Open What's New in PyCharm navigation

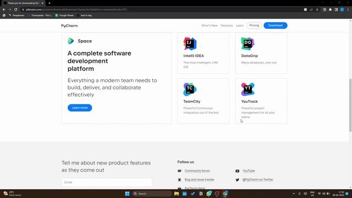tap(209, 25)
